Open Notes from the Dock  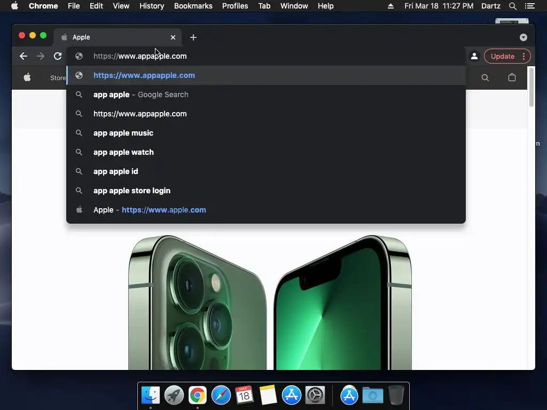click(268, 395)
